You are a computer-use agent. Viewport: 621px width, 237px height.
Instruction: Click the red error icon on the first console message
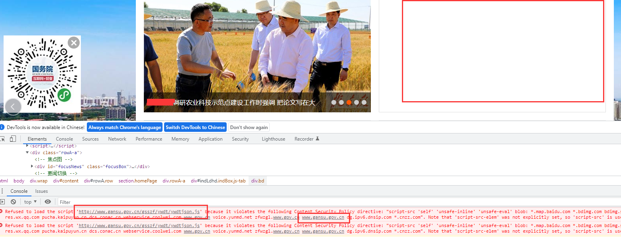[x=2, y=212]
